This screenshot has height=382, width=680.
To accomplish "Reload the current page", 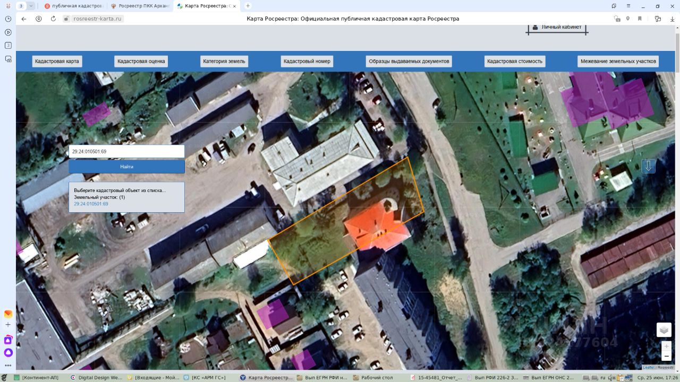I will (x=53, y=19).
